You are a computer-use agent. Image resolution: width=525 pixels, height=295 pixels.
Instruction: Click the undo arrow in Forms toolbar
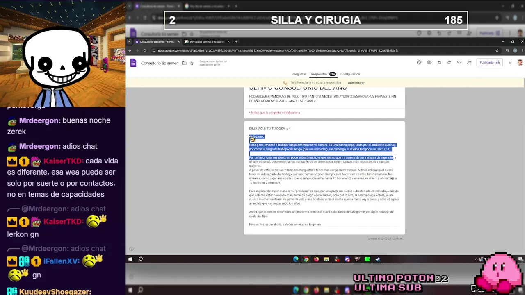click(439, 62)
